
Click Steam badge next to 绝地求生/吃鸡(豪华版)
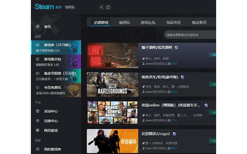point(182,77)
